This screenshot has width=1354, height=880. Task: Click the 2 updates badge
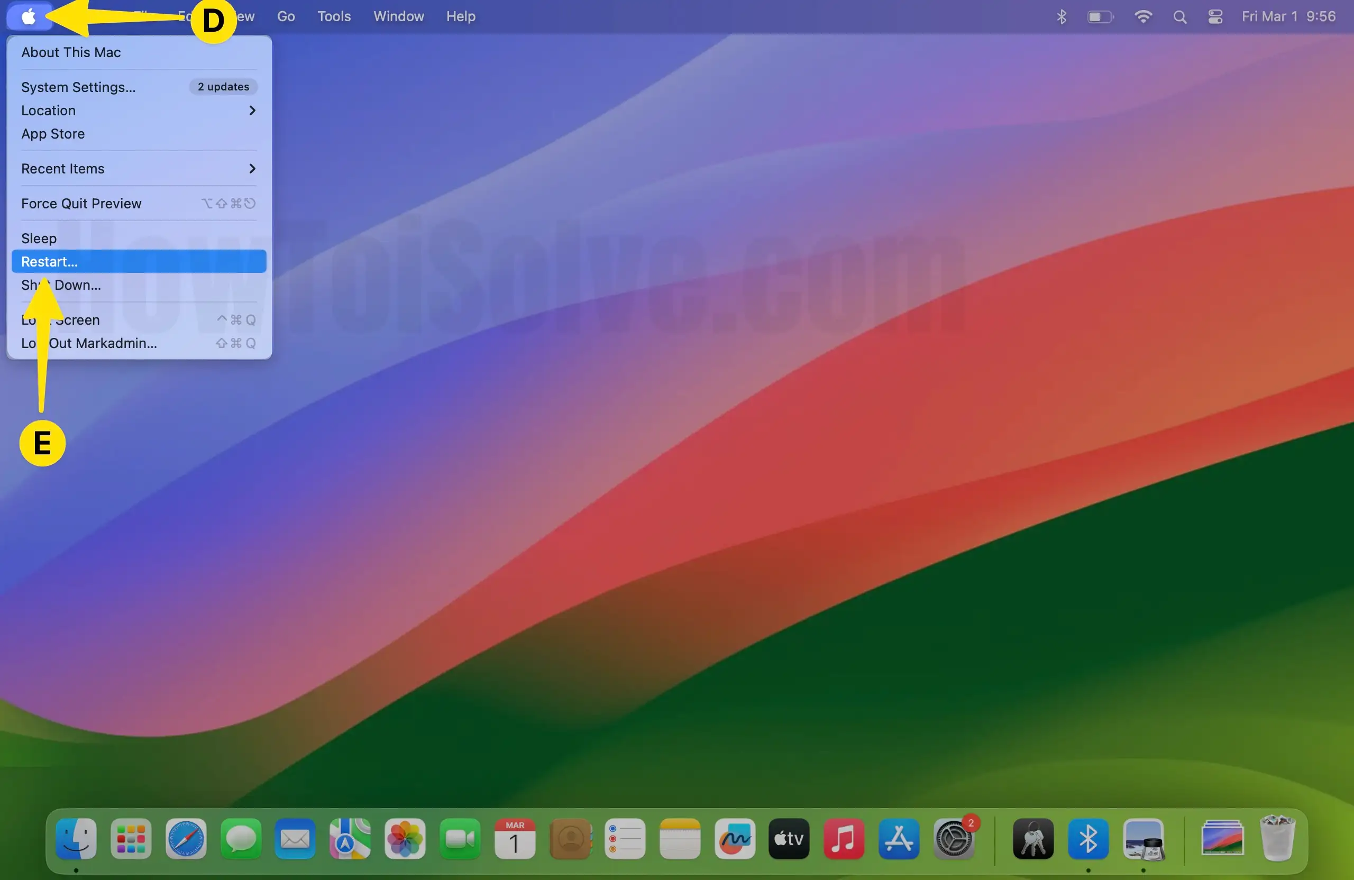point(223,87)
